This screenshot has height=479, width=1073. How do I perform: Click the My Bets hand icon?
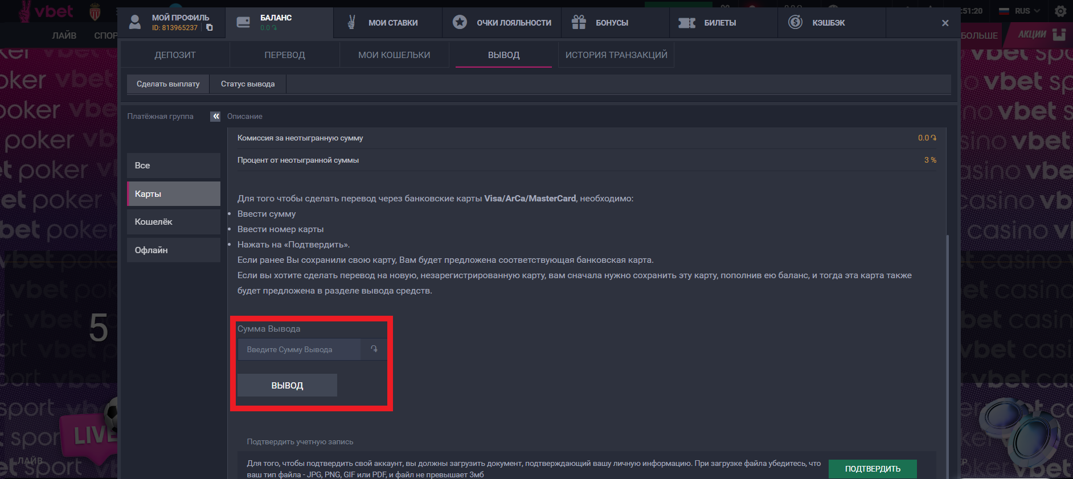(x=351, y=22)
